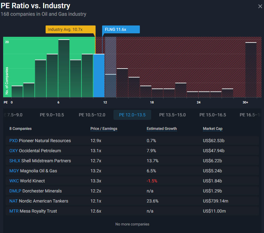Image resolution: width=264 pixels, height=233 pixels.
Task: Click the US$1.84b market cap value
Action: [x=212, y=181]
